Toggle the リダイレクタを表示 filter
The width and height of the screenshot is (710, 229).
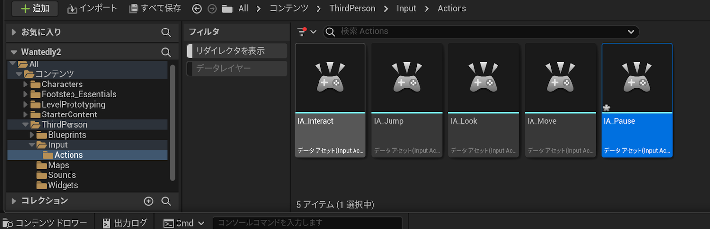237,51
